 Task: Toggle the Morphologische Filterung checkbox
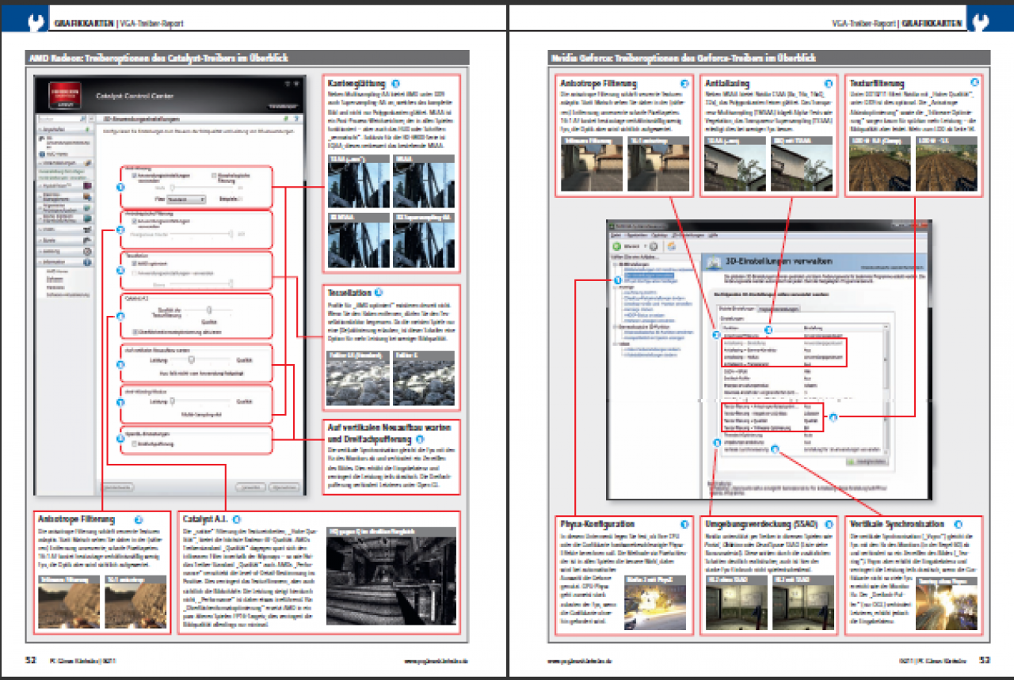[x=214, y=176]
